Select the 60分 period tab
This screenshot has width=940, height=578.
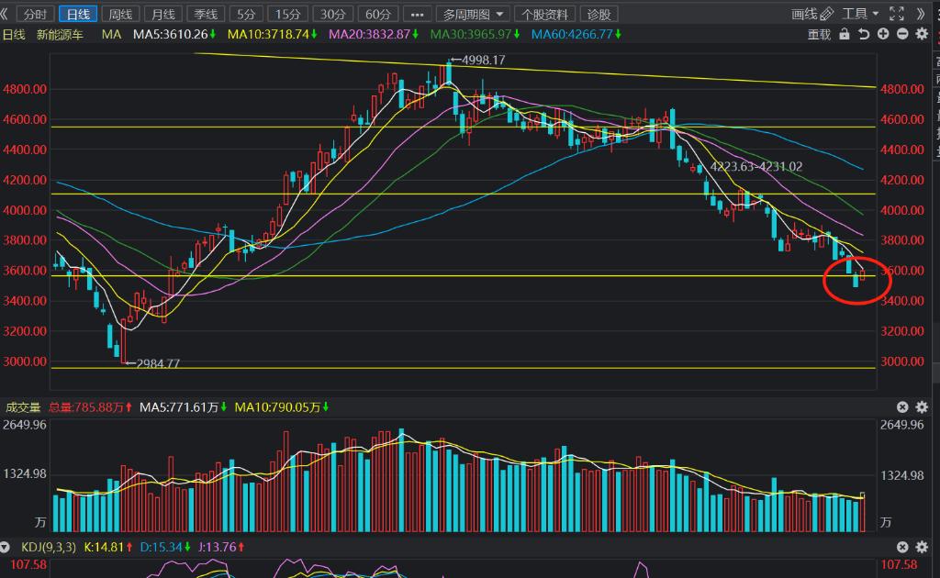376,14
